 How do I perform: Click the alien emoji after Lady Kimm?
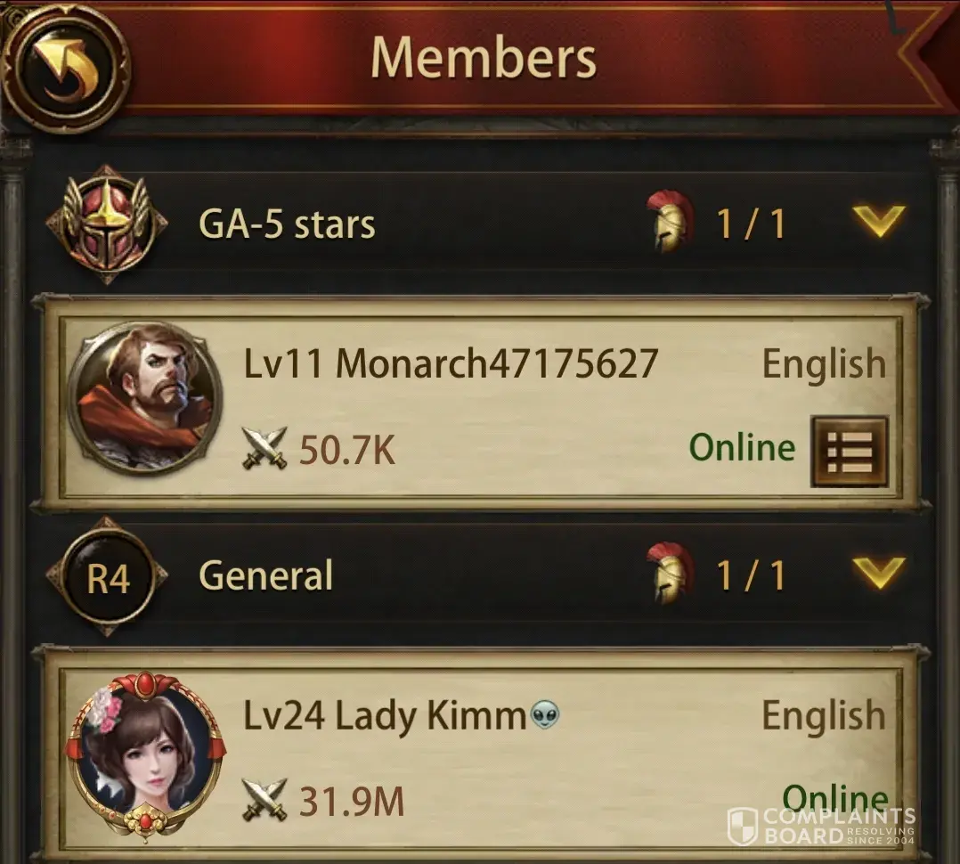(x=545, y=714)
